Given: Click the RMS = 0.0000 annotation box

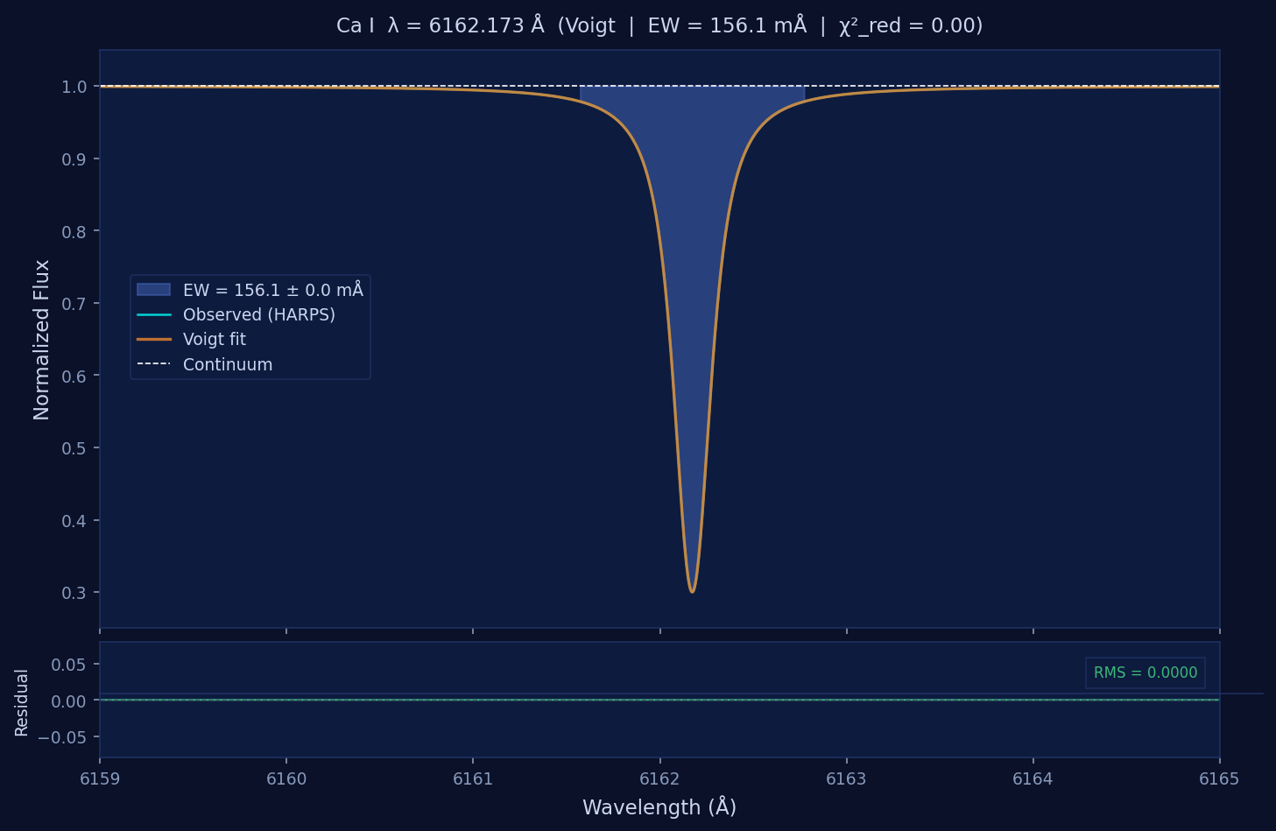Looking at the screenshot, I should point(1146,673).
